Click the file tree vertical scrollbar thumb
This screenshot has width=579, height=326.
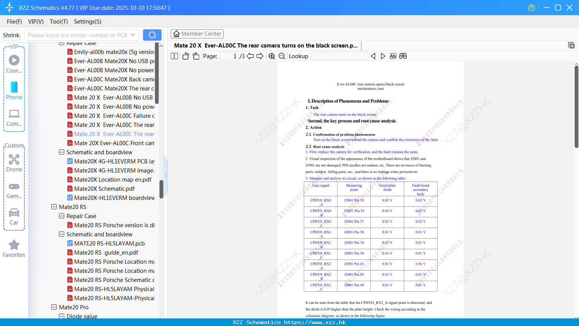point(162,189)
